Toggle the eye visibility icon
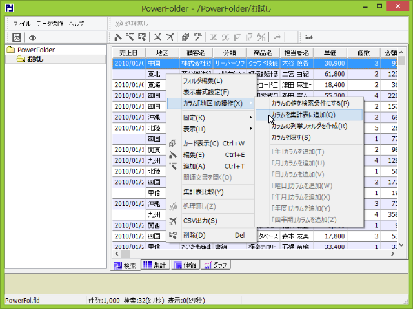This screenshot has width=413, height=309. [32, 38]
